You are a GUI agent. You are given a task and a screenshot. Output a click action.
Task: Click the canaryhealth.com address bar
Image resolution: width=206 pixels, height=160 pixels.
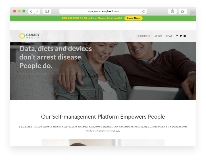click(103, 11)
